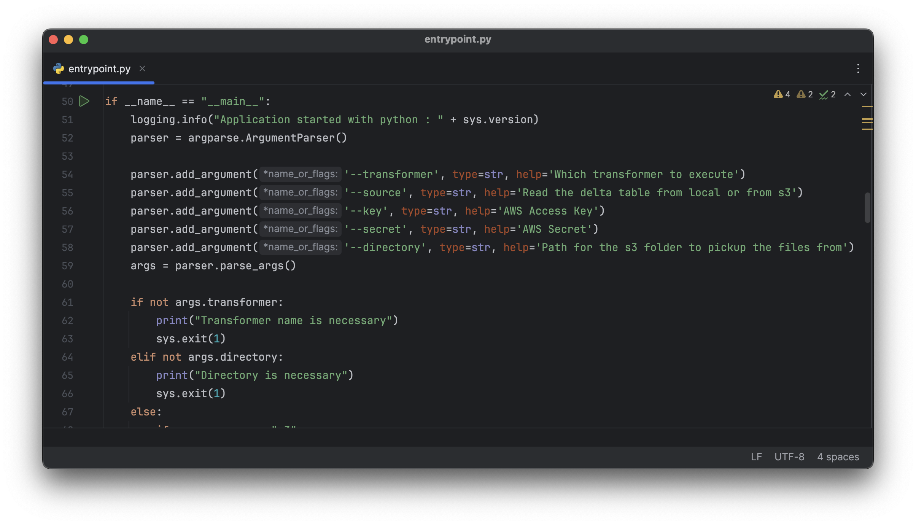Screen dimensions: 916x525
Task: Click name_or_flags hint on line 54
Action: (301, 174)
